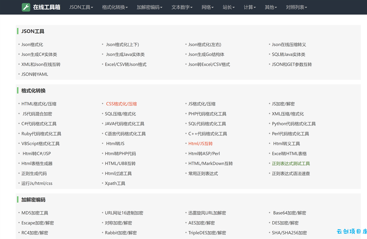Open DES加密/解密 link
The image size is (367, 239).
tap(285, 223)
